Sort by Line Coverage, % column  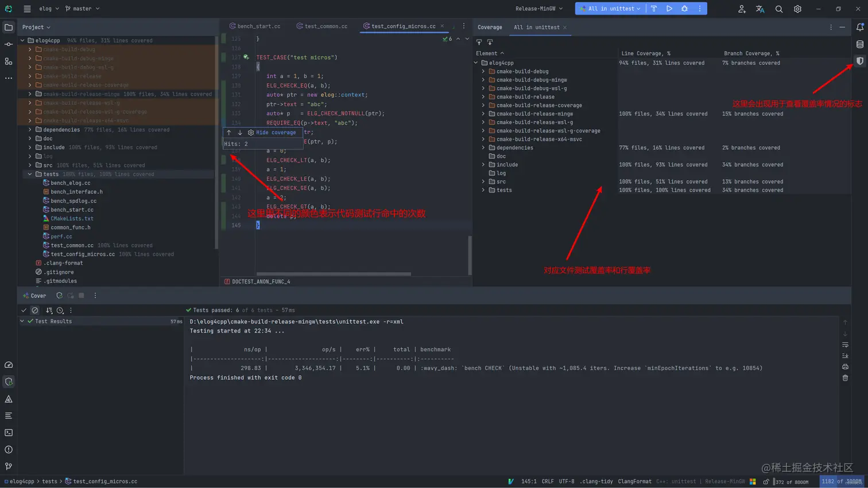click(x=645, y=53)
